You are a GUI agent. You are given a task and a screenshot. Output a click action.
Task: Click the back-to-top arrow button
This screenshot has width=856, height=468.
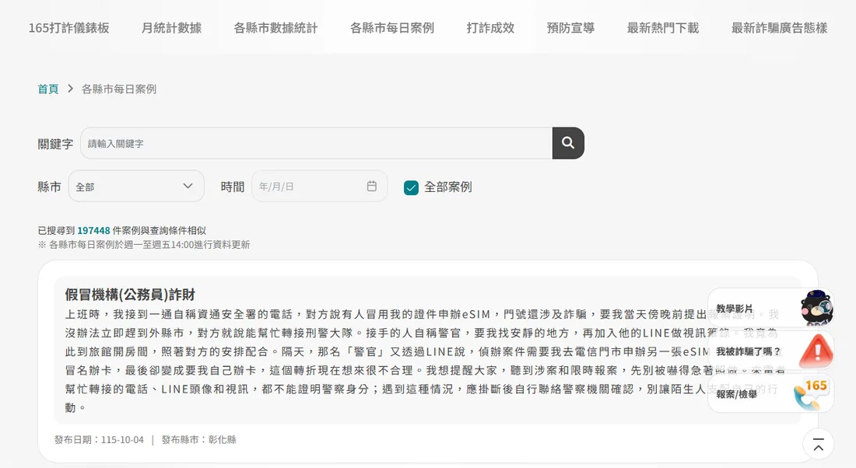pos(819,444)
